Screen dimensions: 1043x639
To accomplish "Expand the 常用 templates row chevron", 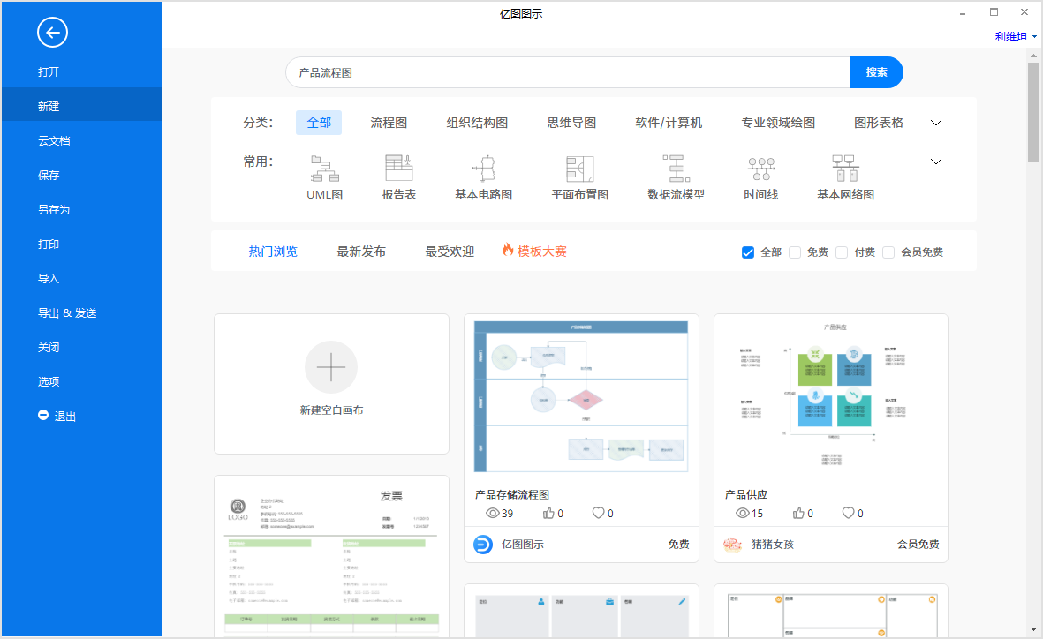I will point(936,162).
